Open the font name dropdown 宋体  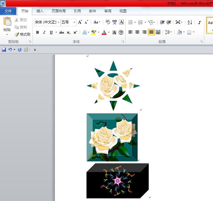[59, 22]
